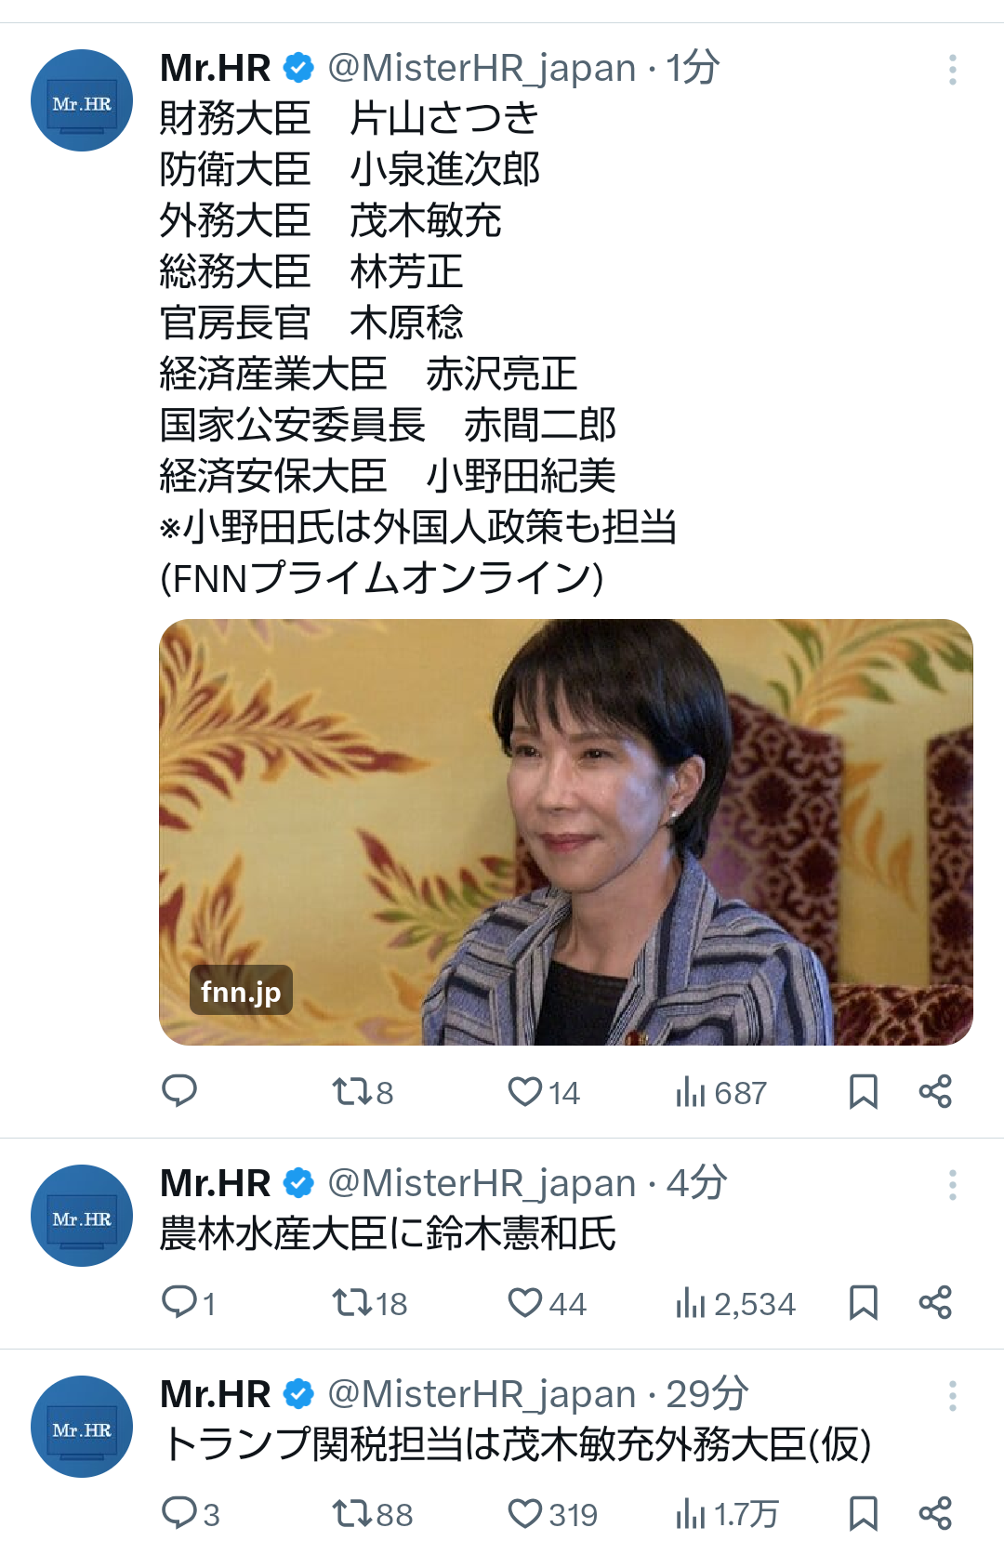Image resolution: width=1004 pixels, height=1554 pixels.
Task: Open Mr.HR profile avatar on first post
Action: coord(82,100)
